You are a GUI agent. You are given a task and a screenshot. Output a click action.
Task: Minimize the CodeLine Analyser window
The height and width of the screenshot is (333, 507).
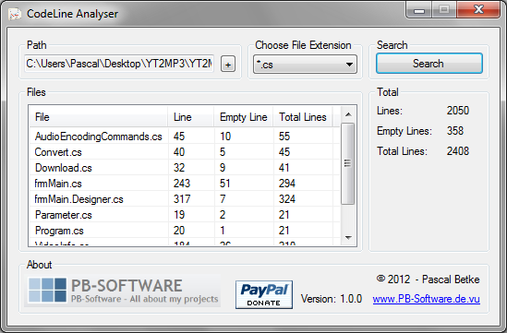pos(418,10)
